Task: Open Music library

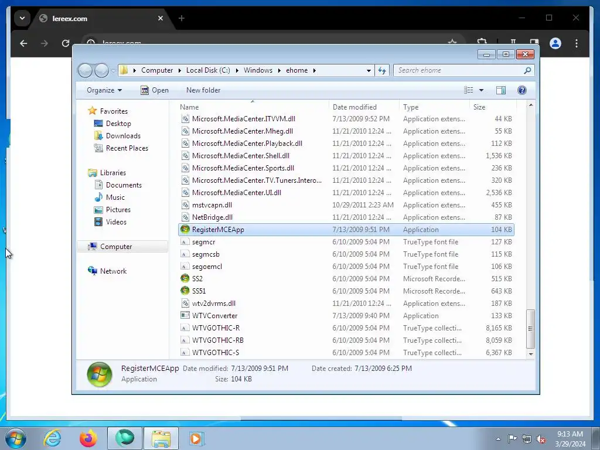Action: pos(115,197)
